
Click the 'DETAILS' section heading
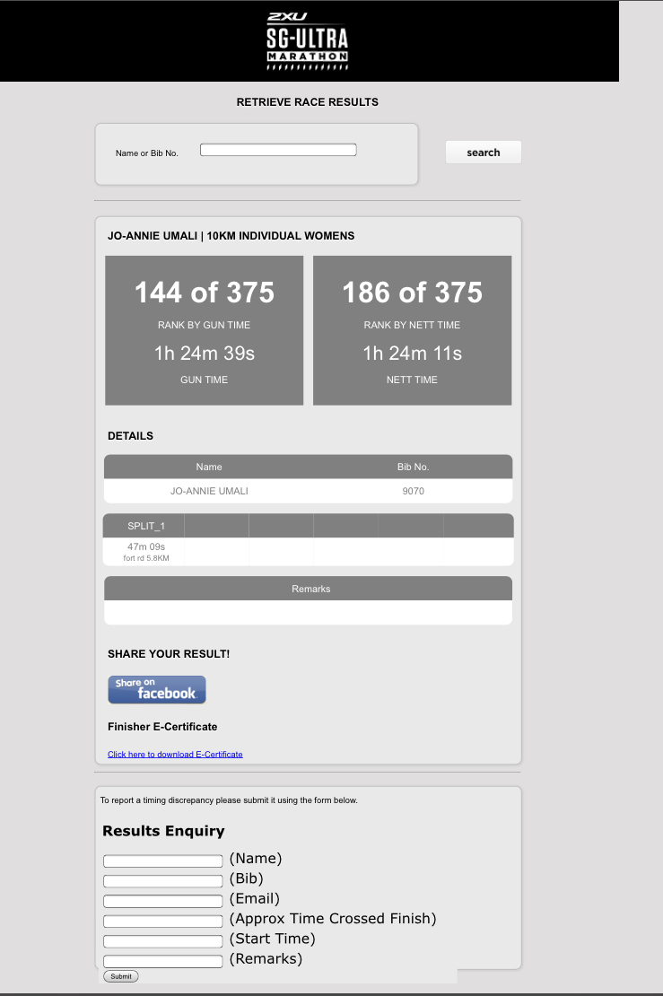130,436
